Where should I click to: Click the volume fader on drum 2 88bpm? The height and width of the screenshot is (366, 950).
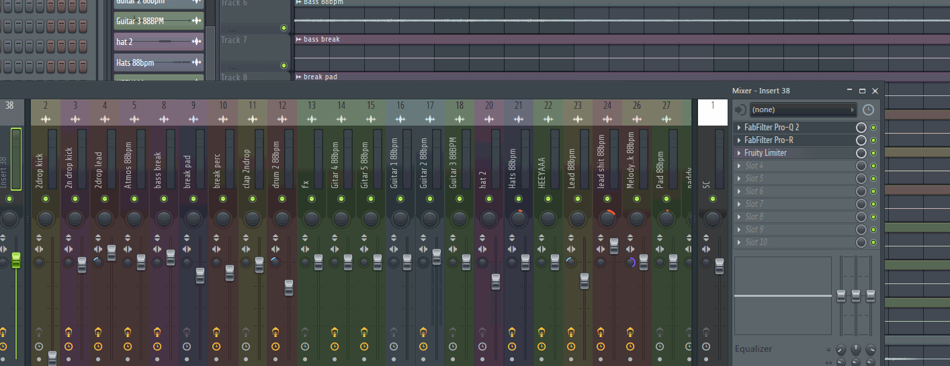click(x=289, y=287)
